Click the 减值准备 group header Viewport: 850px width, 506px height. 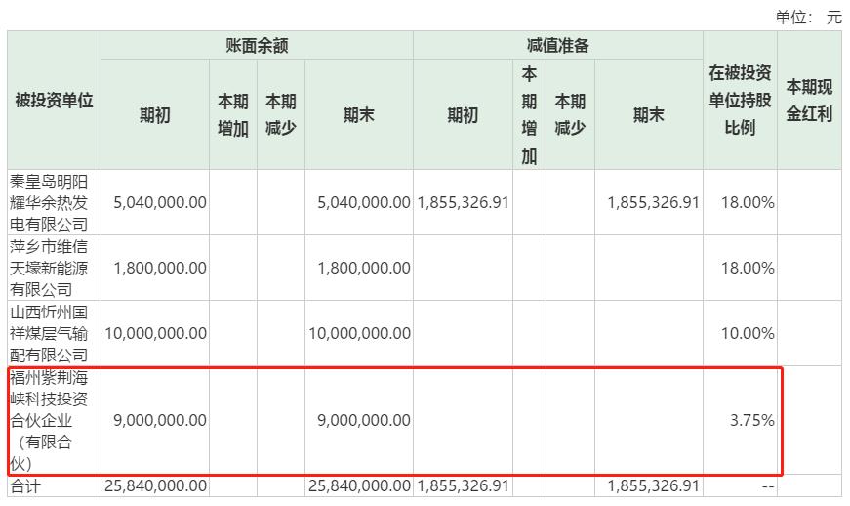[x=558, y=46]
